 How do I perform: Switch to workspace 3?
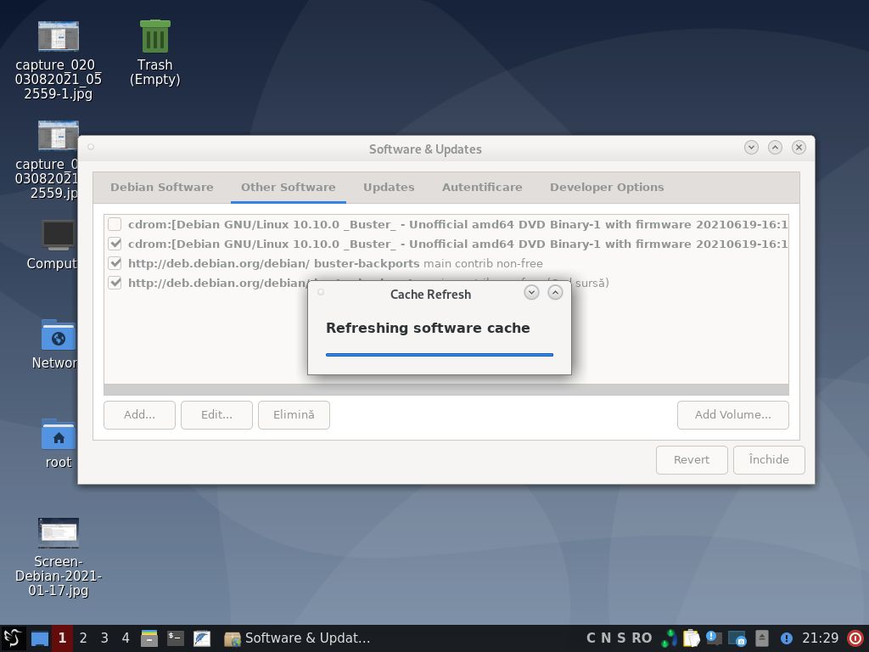pos(104,638)
